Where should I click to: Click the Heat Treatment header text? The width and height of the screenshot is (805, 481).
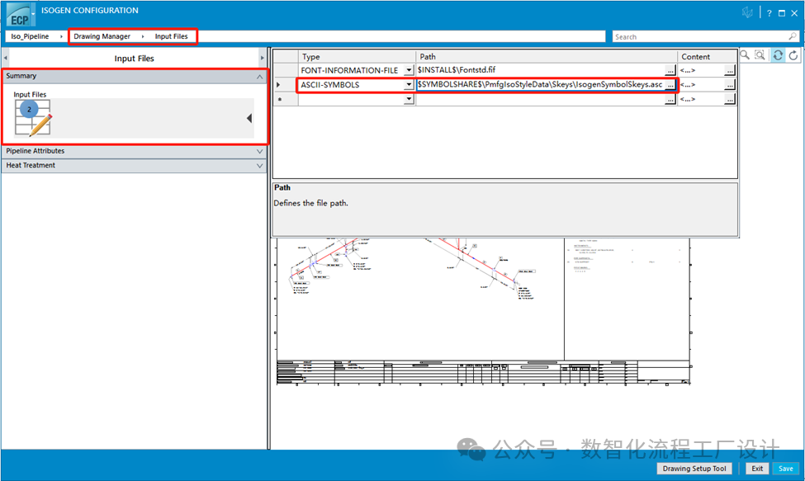click(x=31, y=165)
